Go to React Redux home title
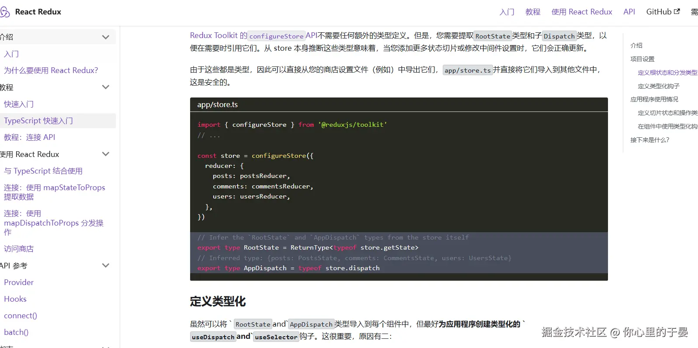 pyautogui.click(x=38, y=12)
